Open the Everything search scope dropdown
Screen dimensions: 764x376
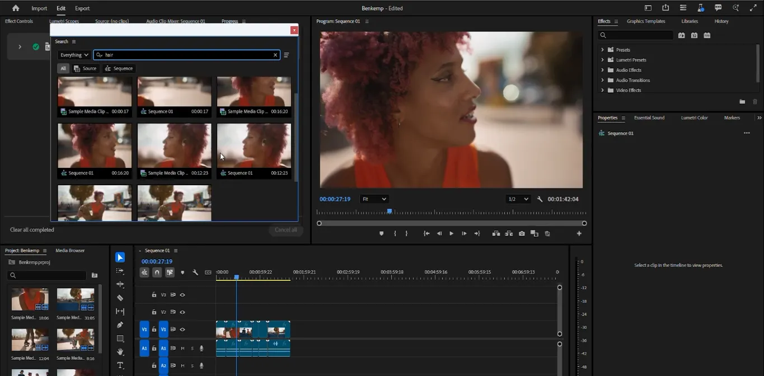click(74, 55)
